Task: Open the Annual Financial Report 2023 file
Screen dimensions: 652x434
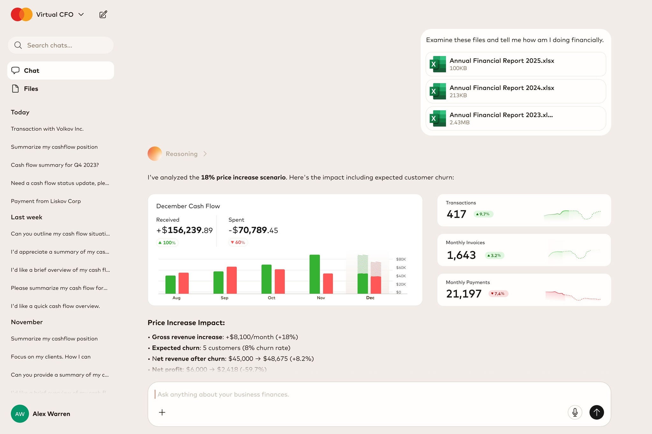Action: [515, 118]
